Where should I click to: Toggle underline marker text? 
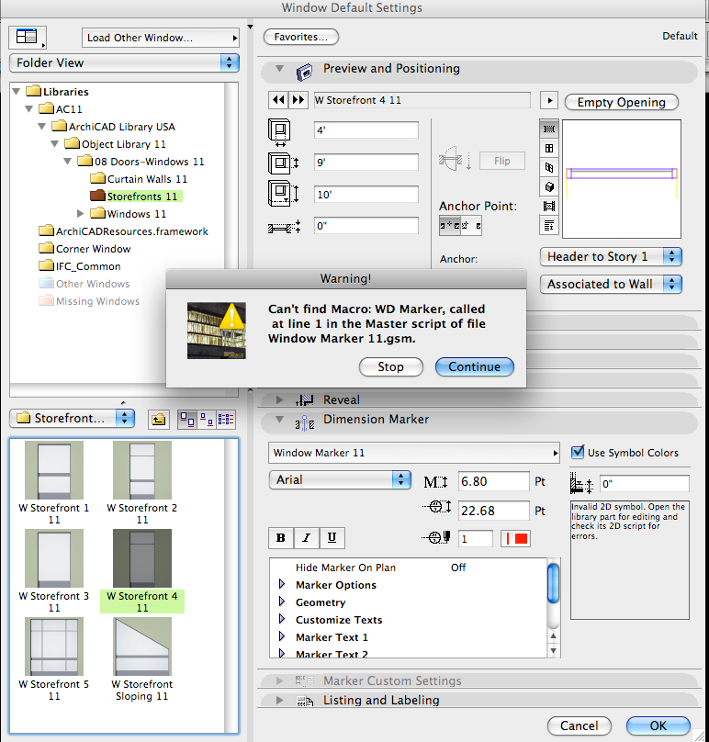click(332, 538)
